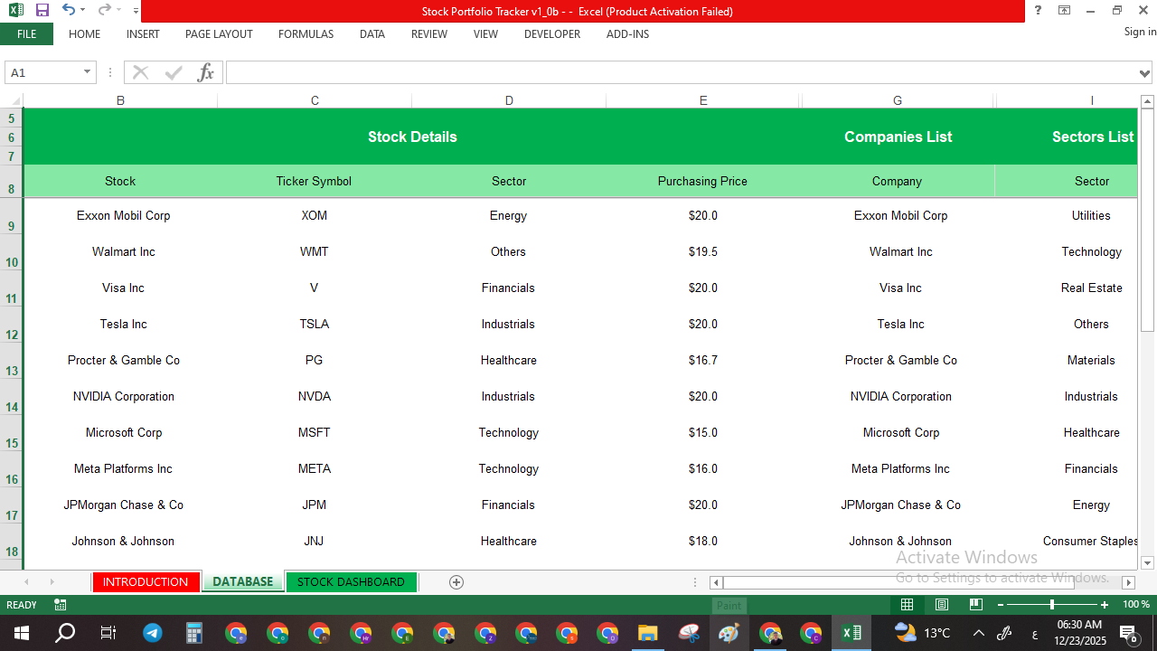Select row 14 header
This screenshot has height=651, width=1157.
click(x=11, y=397)
